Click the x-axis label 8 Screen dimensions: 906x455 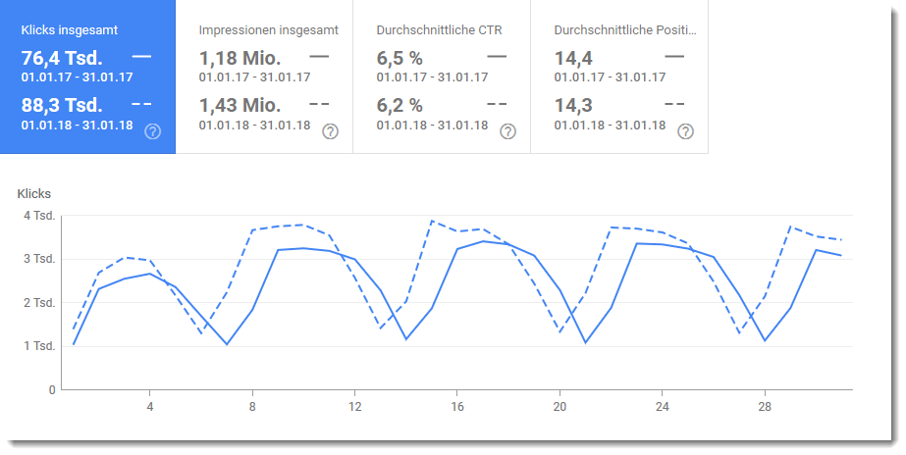pyautogui.click(x=252, y=407)
